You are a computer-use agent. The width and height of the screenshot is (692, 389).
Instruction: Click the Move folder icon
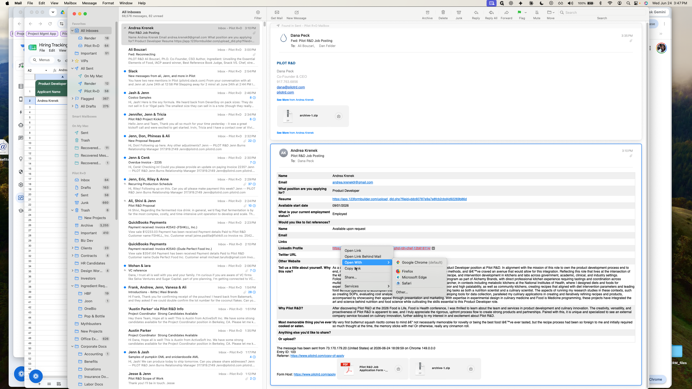(x=549, y=12)
